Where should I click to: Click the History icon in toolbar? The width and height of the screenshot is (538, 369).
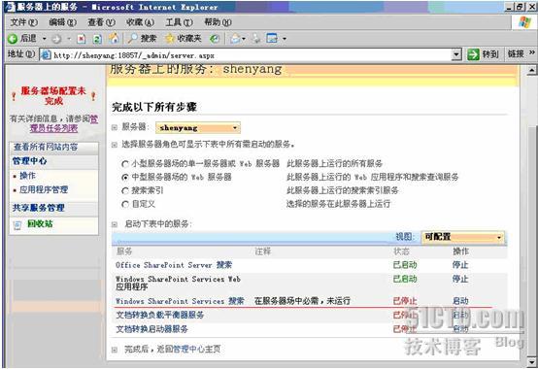click(x=215, y=39)
